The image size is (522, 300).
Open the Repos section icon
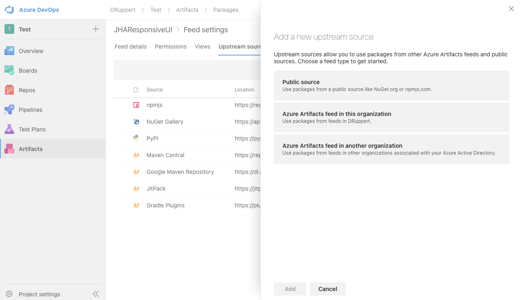9,90
